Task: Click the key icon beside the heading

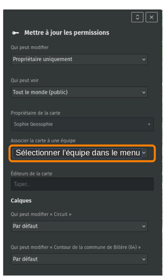Action: pyautogui.click(x=15, y=33)
